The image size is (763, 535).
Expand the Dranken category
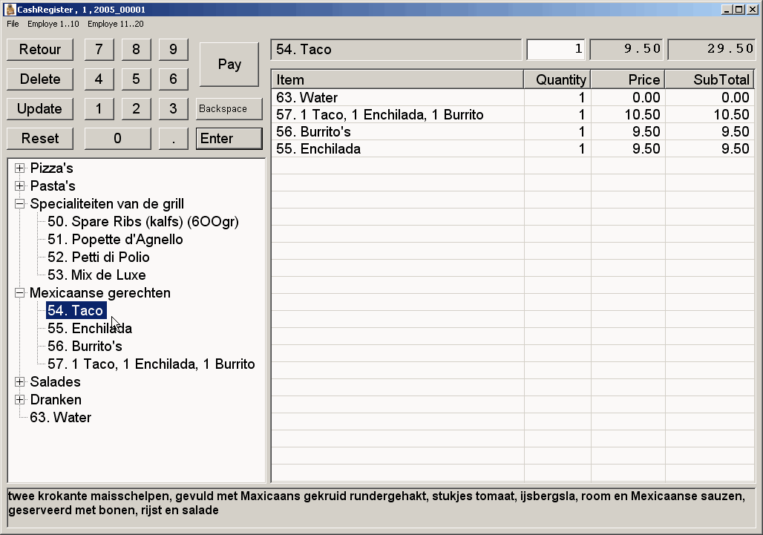pos(19,400)
